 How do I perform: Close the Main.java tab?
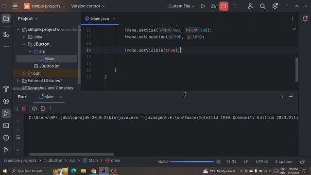[x=114, y=18]
